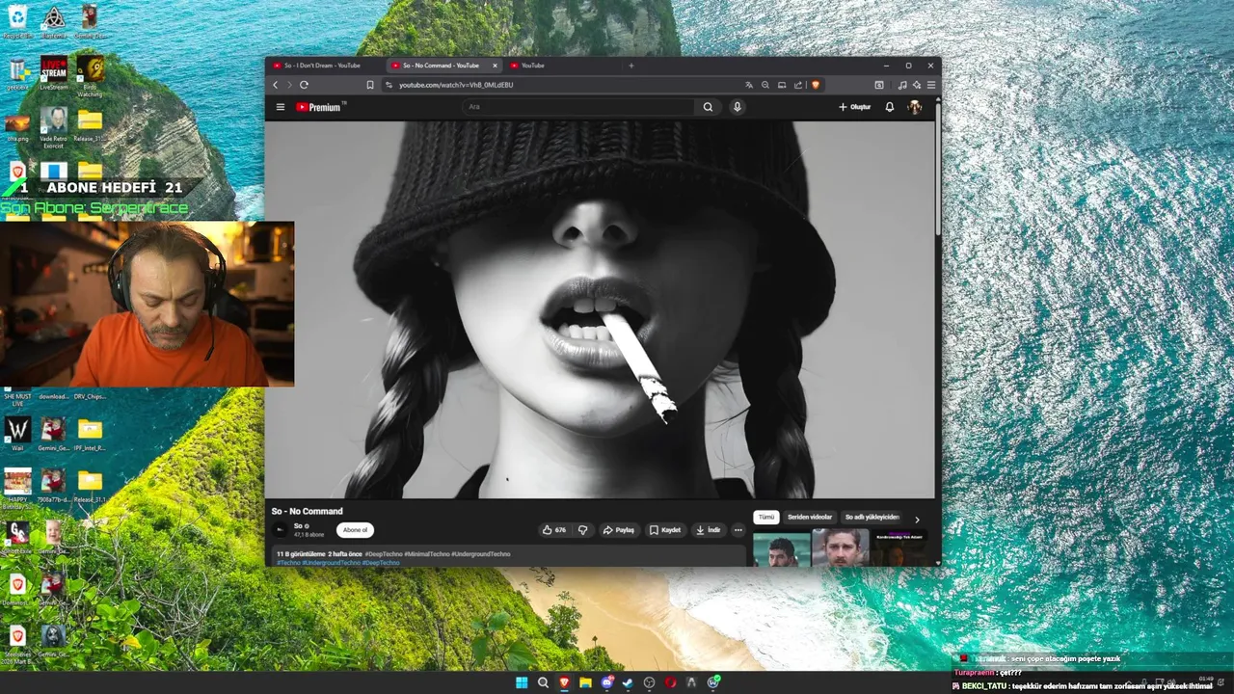Viewport: 1234px width, 694px height.
Task: Click the browser back arrow
Action: pyautogui.click(x=275, y=85)
